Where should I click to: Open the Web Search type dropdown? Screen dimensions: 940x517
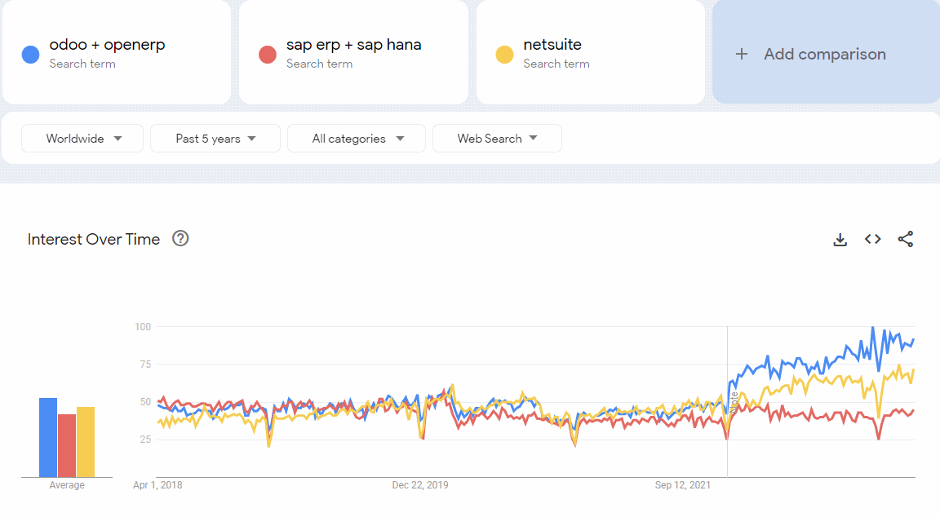click(497, 139)
